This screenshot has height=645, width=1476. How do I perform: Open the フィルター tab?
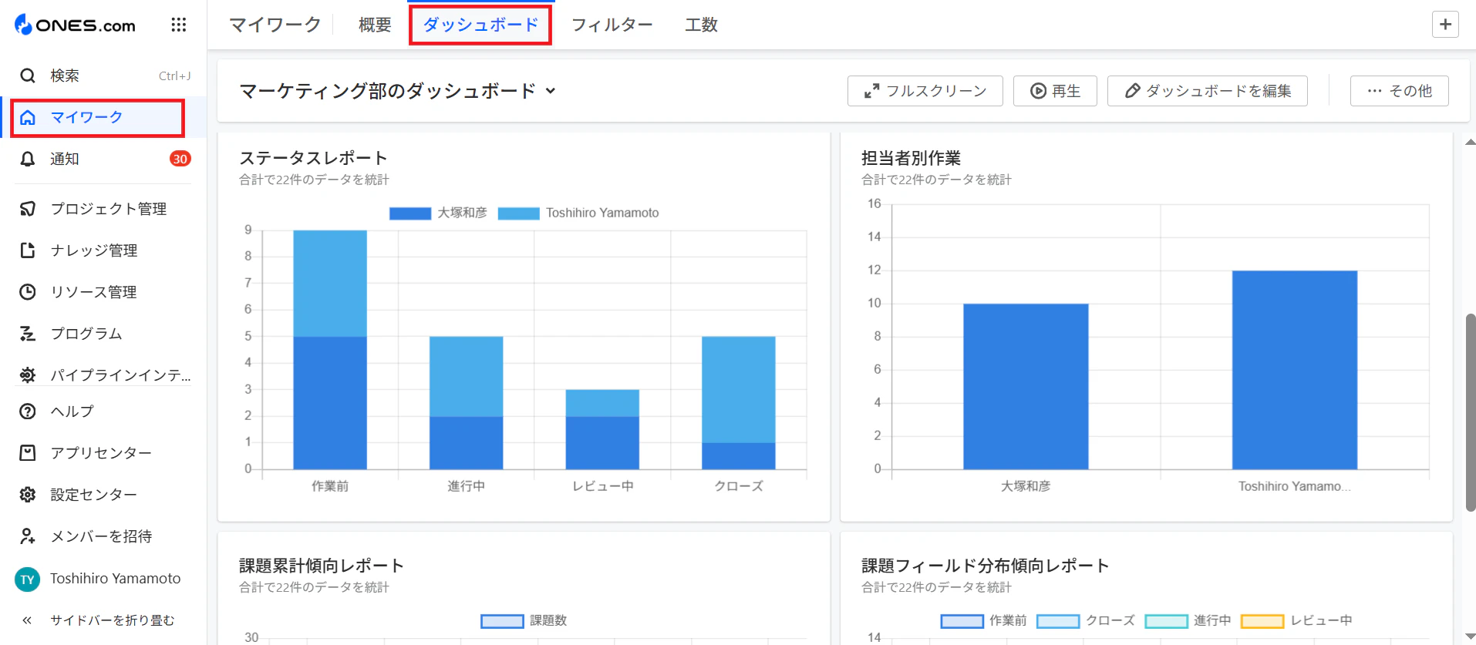[612, 25]
